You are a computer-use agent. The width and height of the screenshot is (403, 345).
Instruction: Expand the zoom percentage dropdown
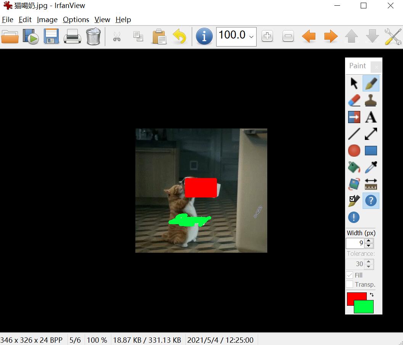click(251, 37)
